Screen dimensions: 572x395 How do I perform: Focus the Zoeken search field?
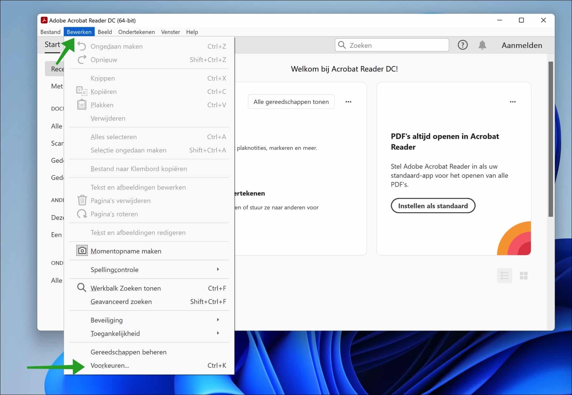[x=392, y=45]
